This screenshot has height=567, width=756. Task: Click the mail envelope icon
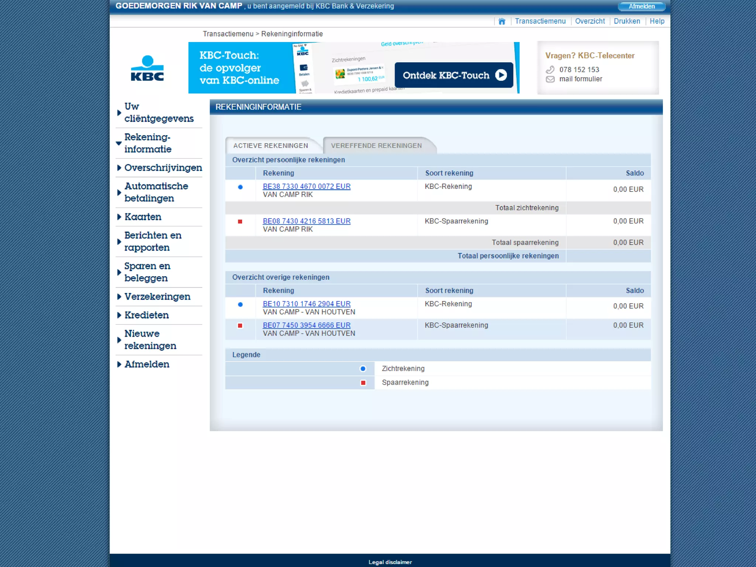click(x=550, y=79)
